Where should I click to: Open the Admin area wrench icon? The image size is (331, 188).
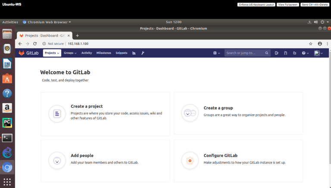(x=143, y=53)
